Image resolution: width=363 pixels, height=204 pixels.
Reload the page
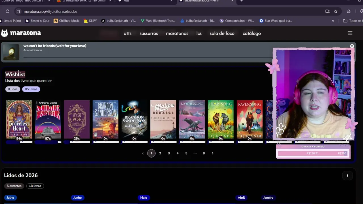coord(8,11)
